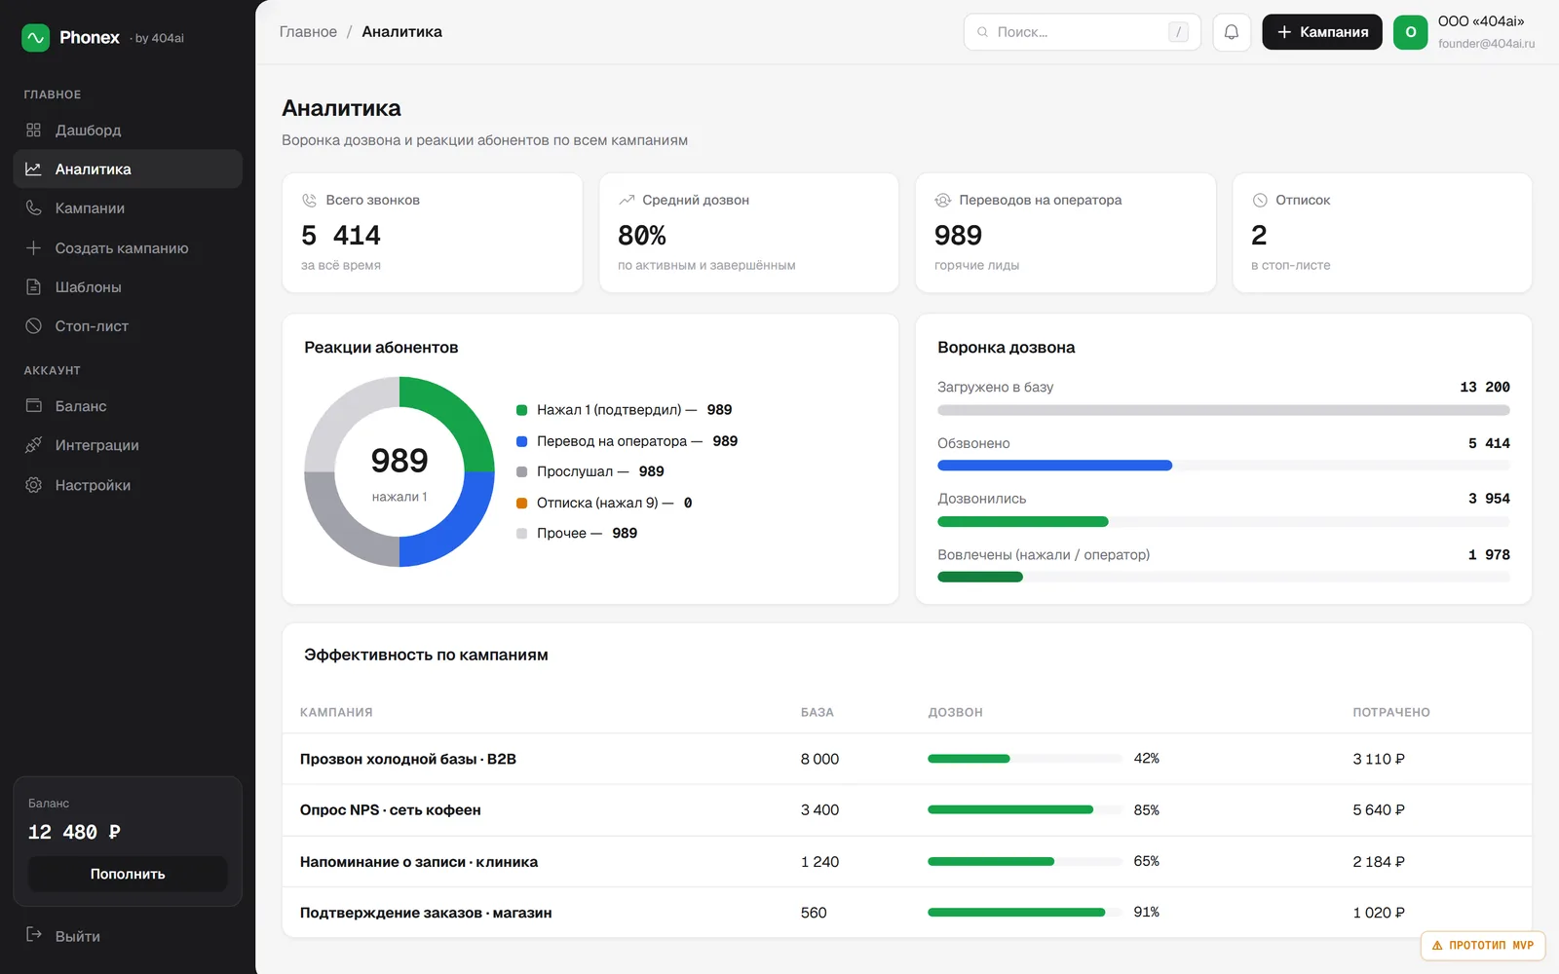
Task: Select Кампании in the sidebar
Action: 128,207
